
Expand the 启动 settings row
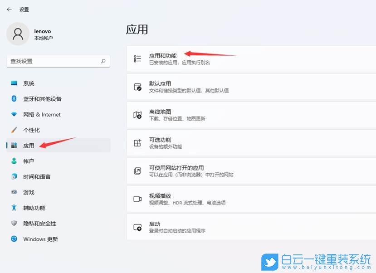[x=249, y=227]
